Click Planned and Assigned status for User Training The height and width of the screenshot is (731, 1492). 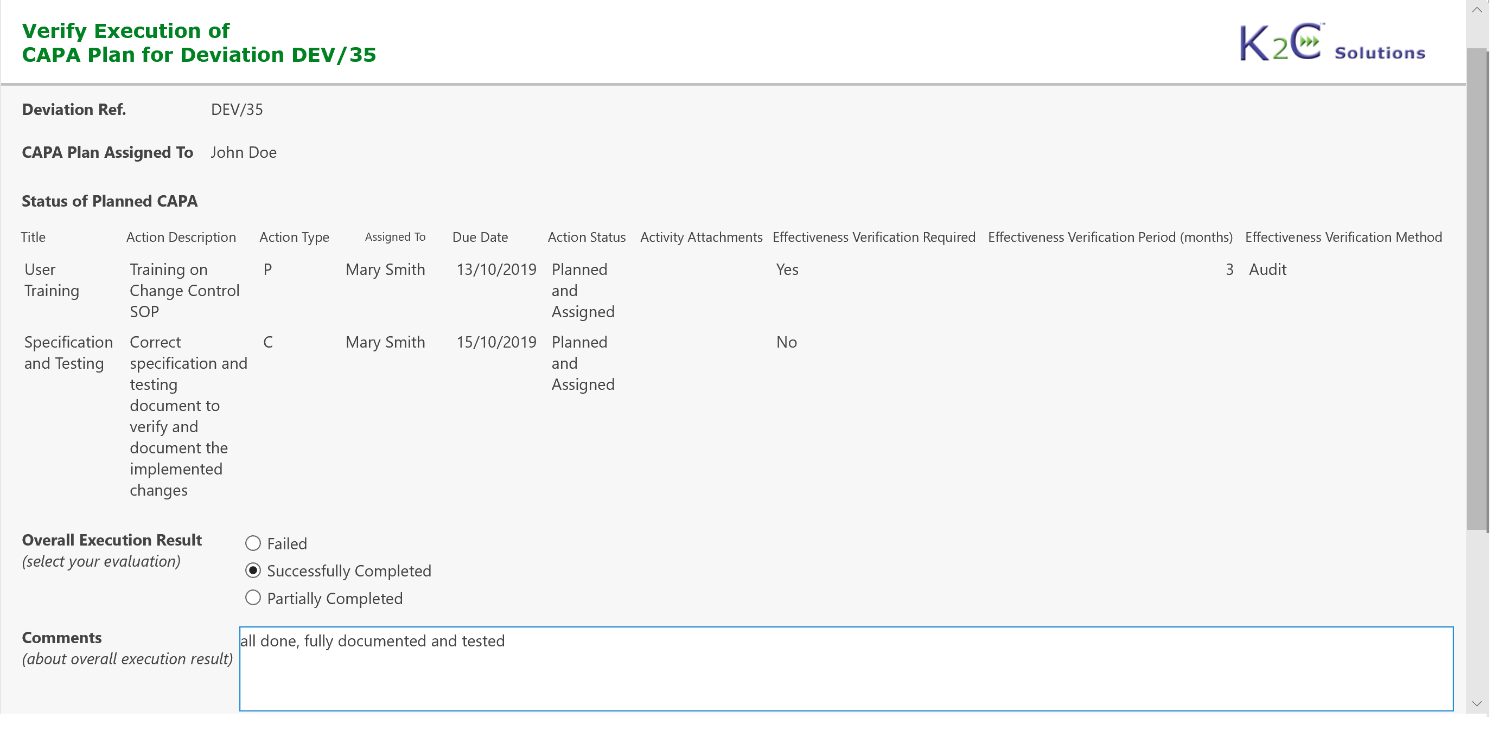583,291
